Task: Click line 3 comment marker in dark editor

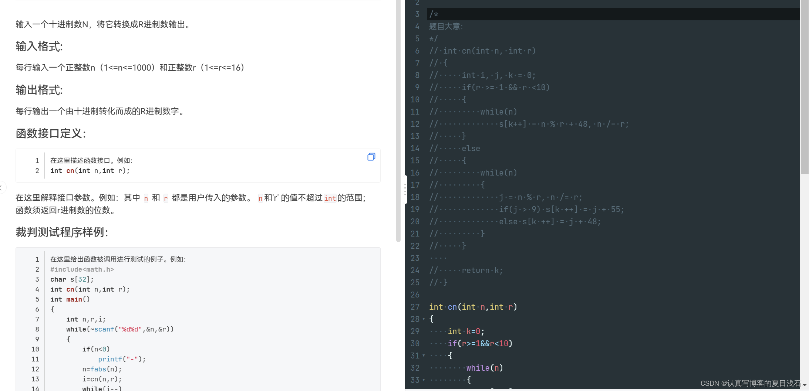Action: tap(433, 14)
